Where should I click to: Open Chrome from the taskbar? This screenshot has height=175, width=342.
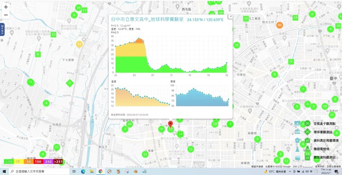[101, 172]
